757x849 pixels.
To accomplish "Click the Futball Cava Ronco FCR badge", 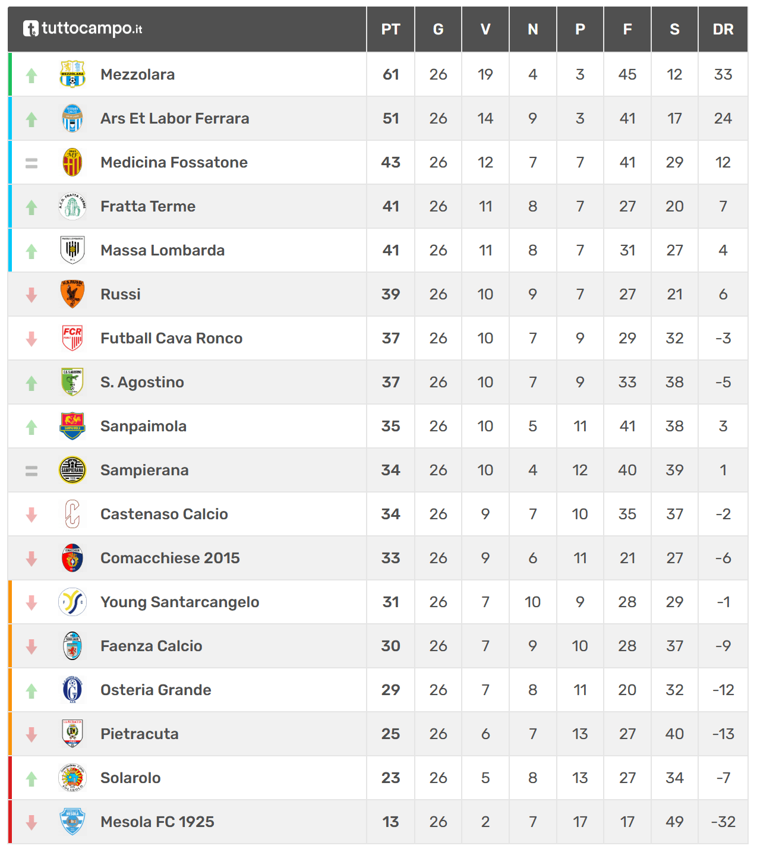I will point(72,338).
